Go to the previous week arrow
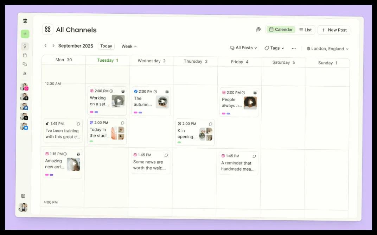Viewport: 377px width, 235px height. pos(45,45)
